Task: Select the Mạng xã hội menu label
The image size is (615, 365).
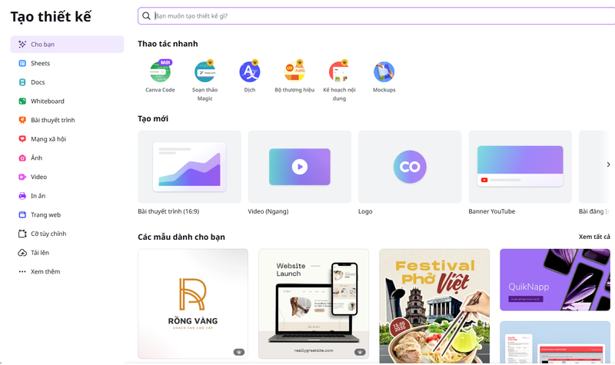Action: (48, 139)
